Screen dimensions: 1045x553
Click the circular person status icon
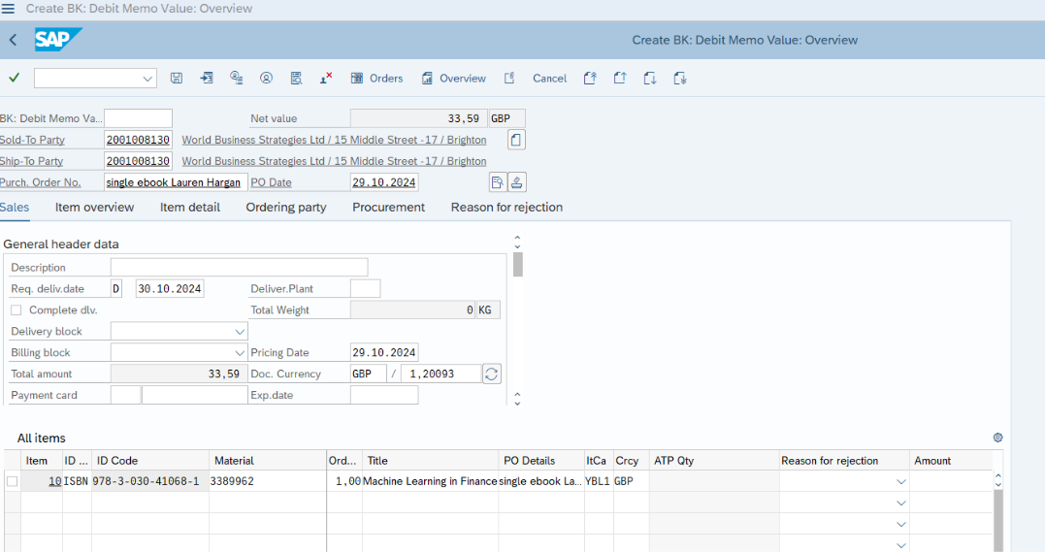tap(266, 78)
